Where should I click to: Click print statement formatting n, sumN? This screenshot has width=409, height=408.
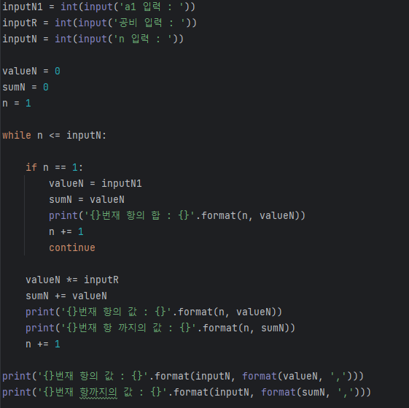160,328
